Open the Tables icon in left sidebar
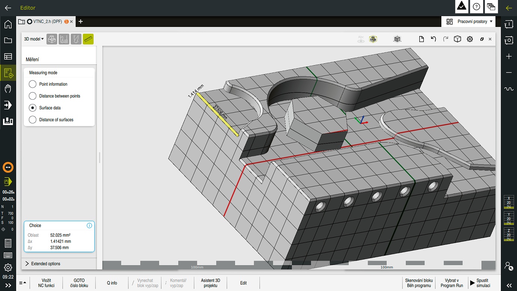The image size is (517, 291). pos(8,57)
